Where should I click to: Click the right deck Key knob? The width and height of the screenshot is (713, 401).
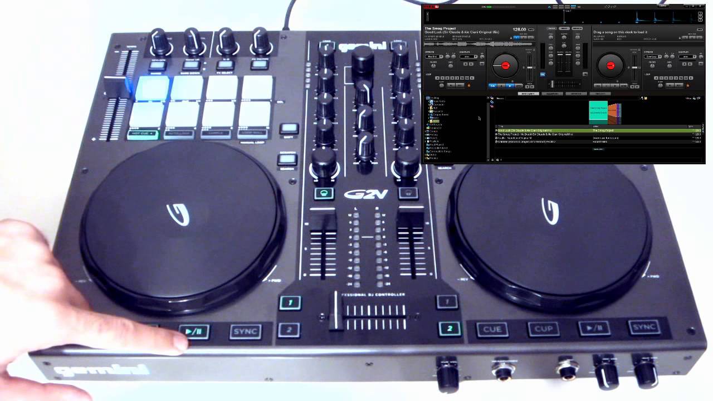(671, 66)
